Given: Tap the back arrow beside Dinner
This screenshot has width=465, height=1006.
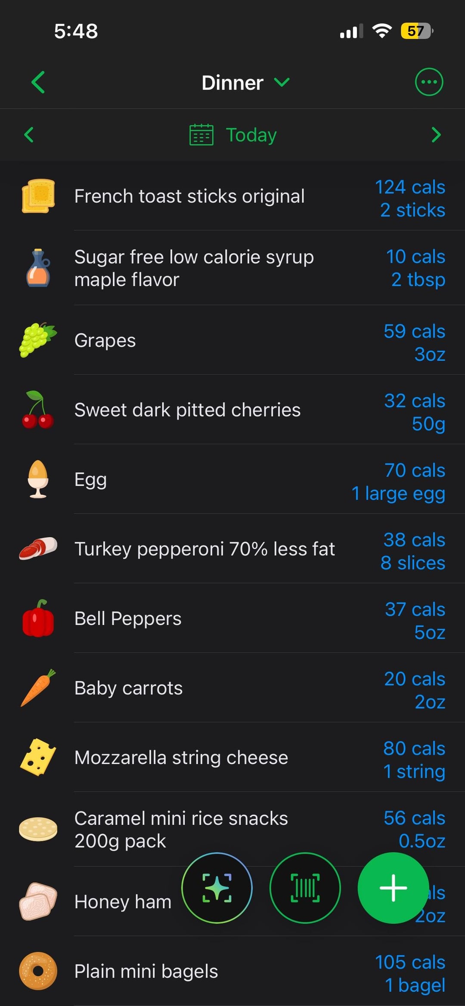Looking at the screenshot, I should (x=38, y=82).
